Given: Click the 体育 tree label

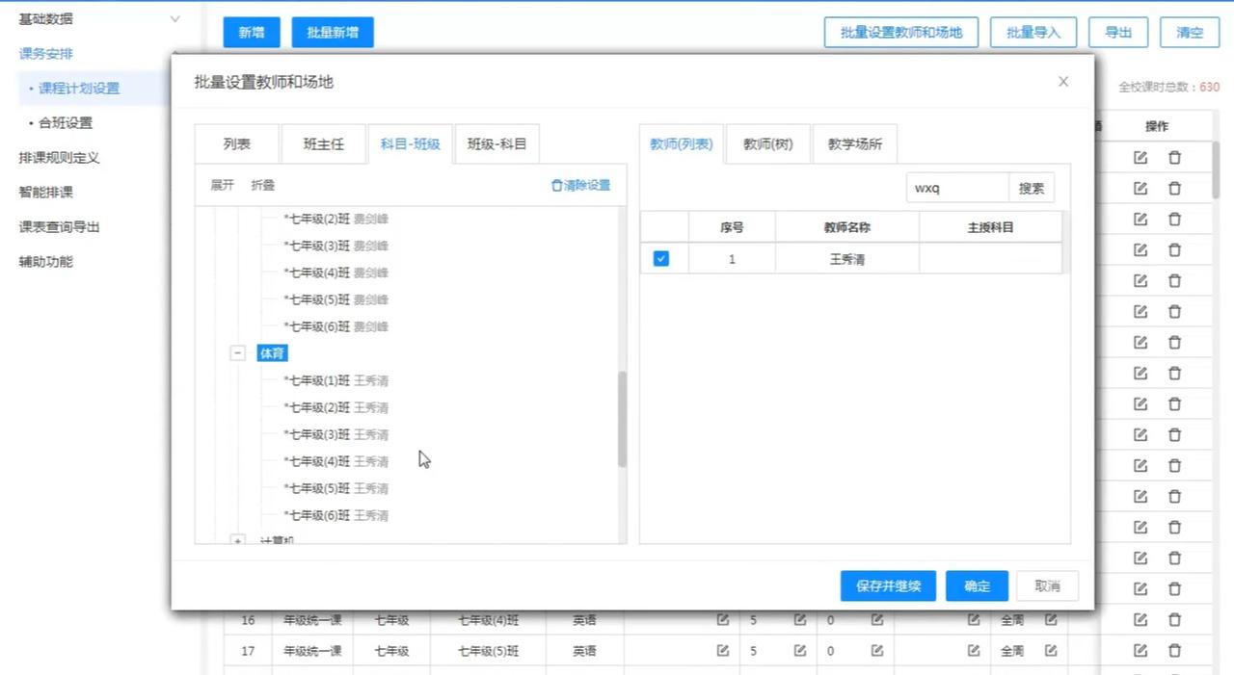Looking at the screenshot, I should (x=273, y=353).
